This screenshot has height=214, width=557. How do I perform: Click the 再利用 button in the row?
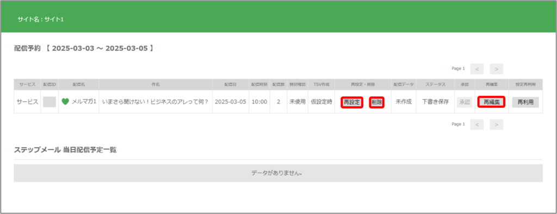(525, 102)
